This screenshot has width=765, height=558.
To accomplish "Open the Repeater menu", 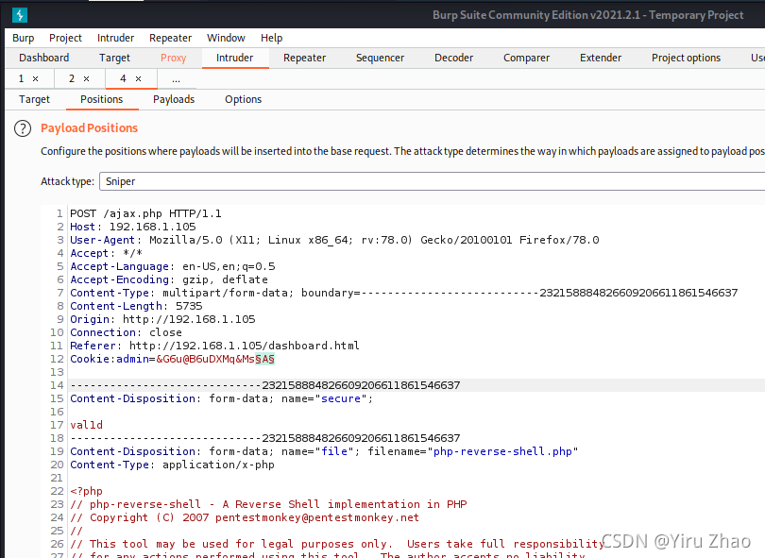I will pyautogui.click(x=170, y=38).
